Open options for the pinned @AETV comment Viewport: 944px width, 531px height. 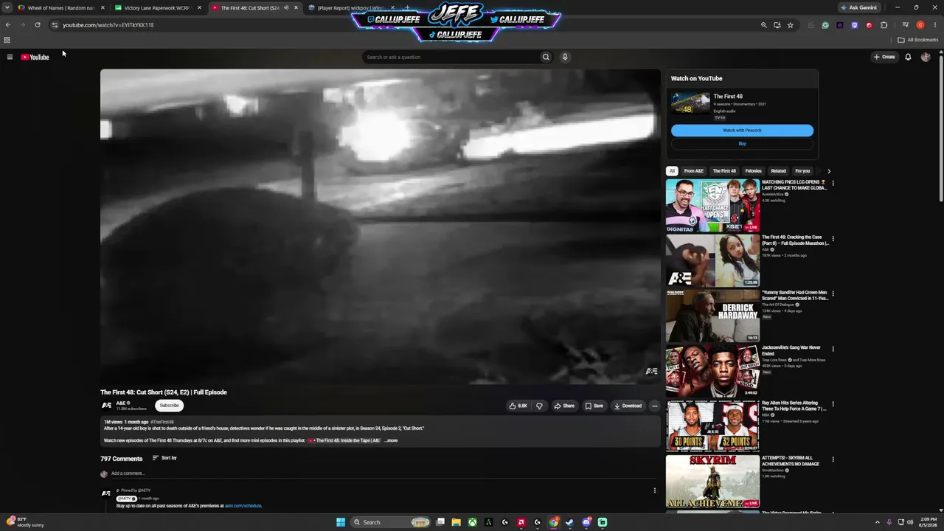(654, 490)
